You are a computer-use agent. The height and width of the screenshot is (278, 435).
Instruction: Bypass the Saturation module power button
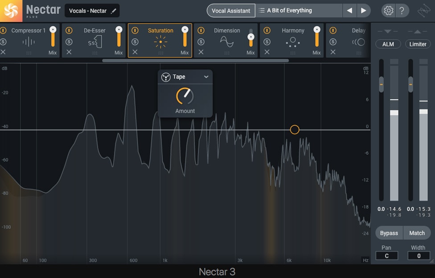pos(135,30)
